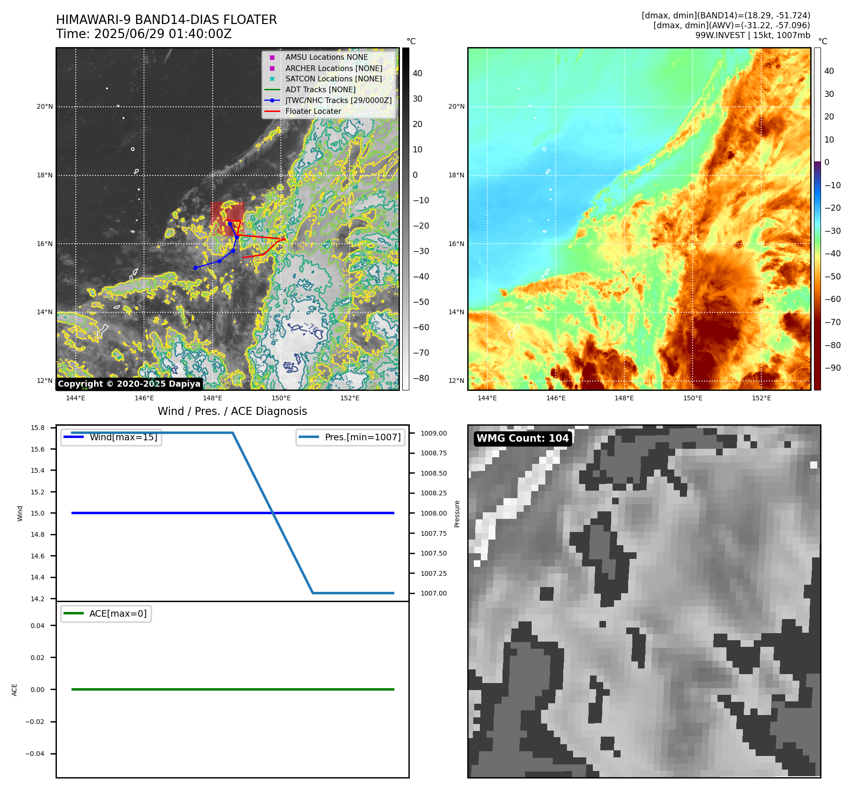Click the rainbow temperature colorbar
Screen dimensions: 853x795
[x=817, y=219]
